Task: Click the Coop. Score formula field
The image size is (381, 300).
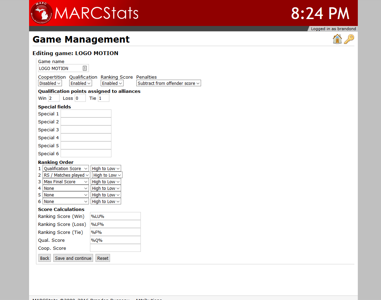Action: pyautogui.click(x=116, y=248)
